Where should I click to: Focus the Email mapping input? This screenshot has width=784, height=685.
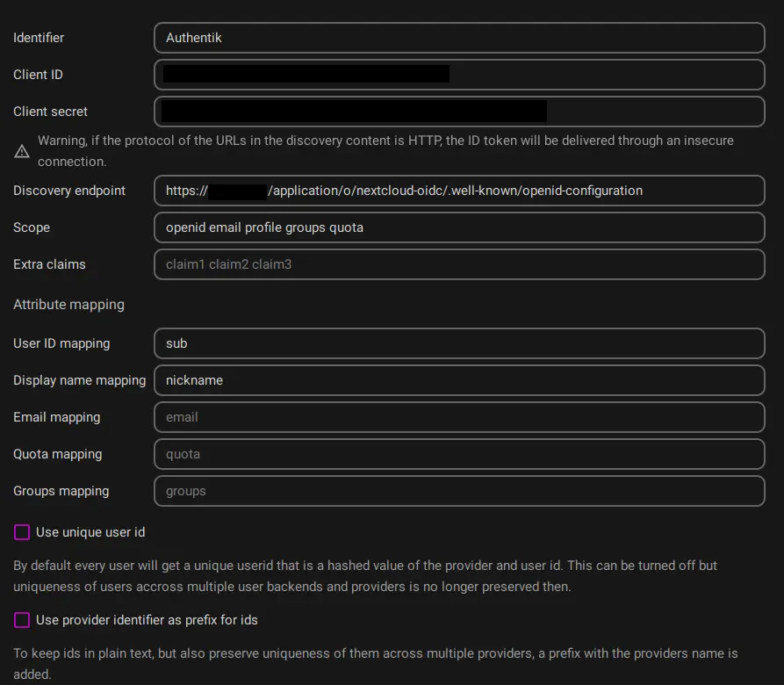coord(458,417)
